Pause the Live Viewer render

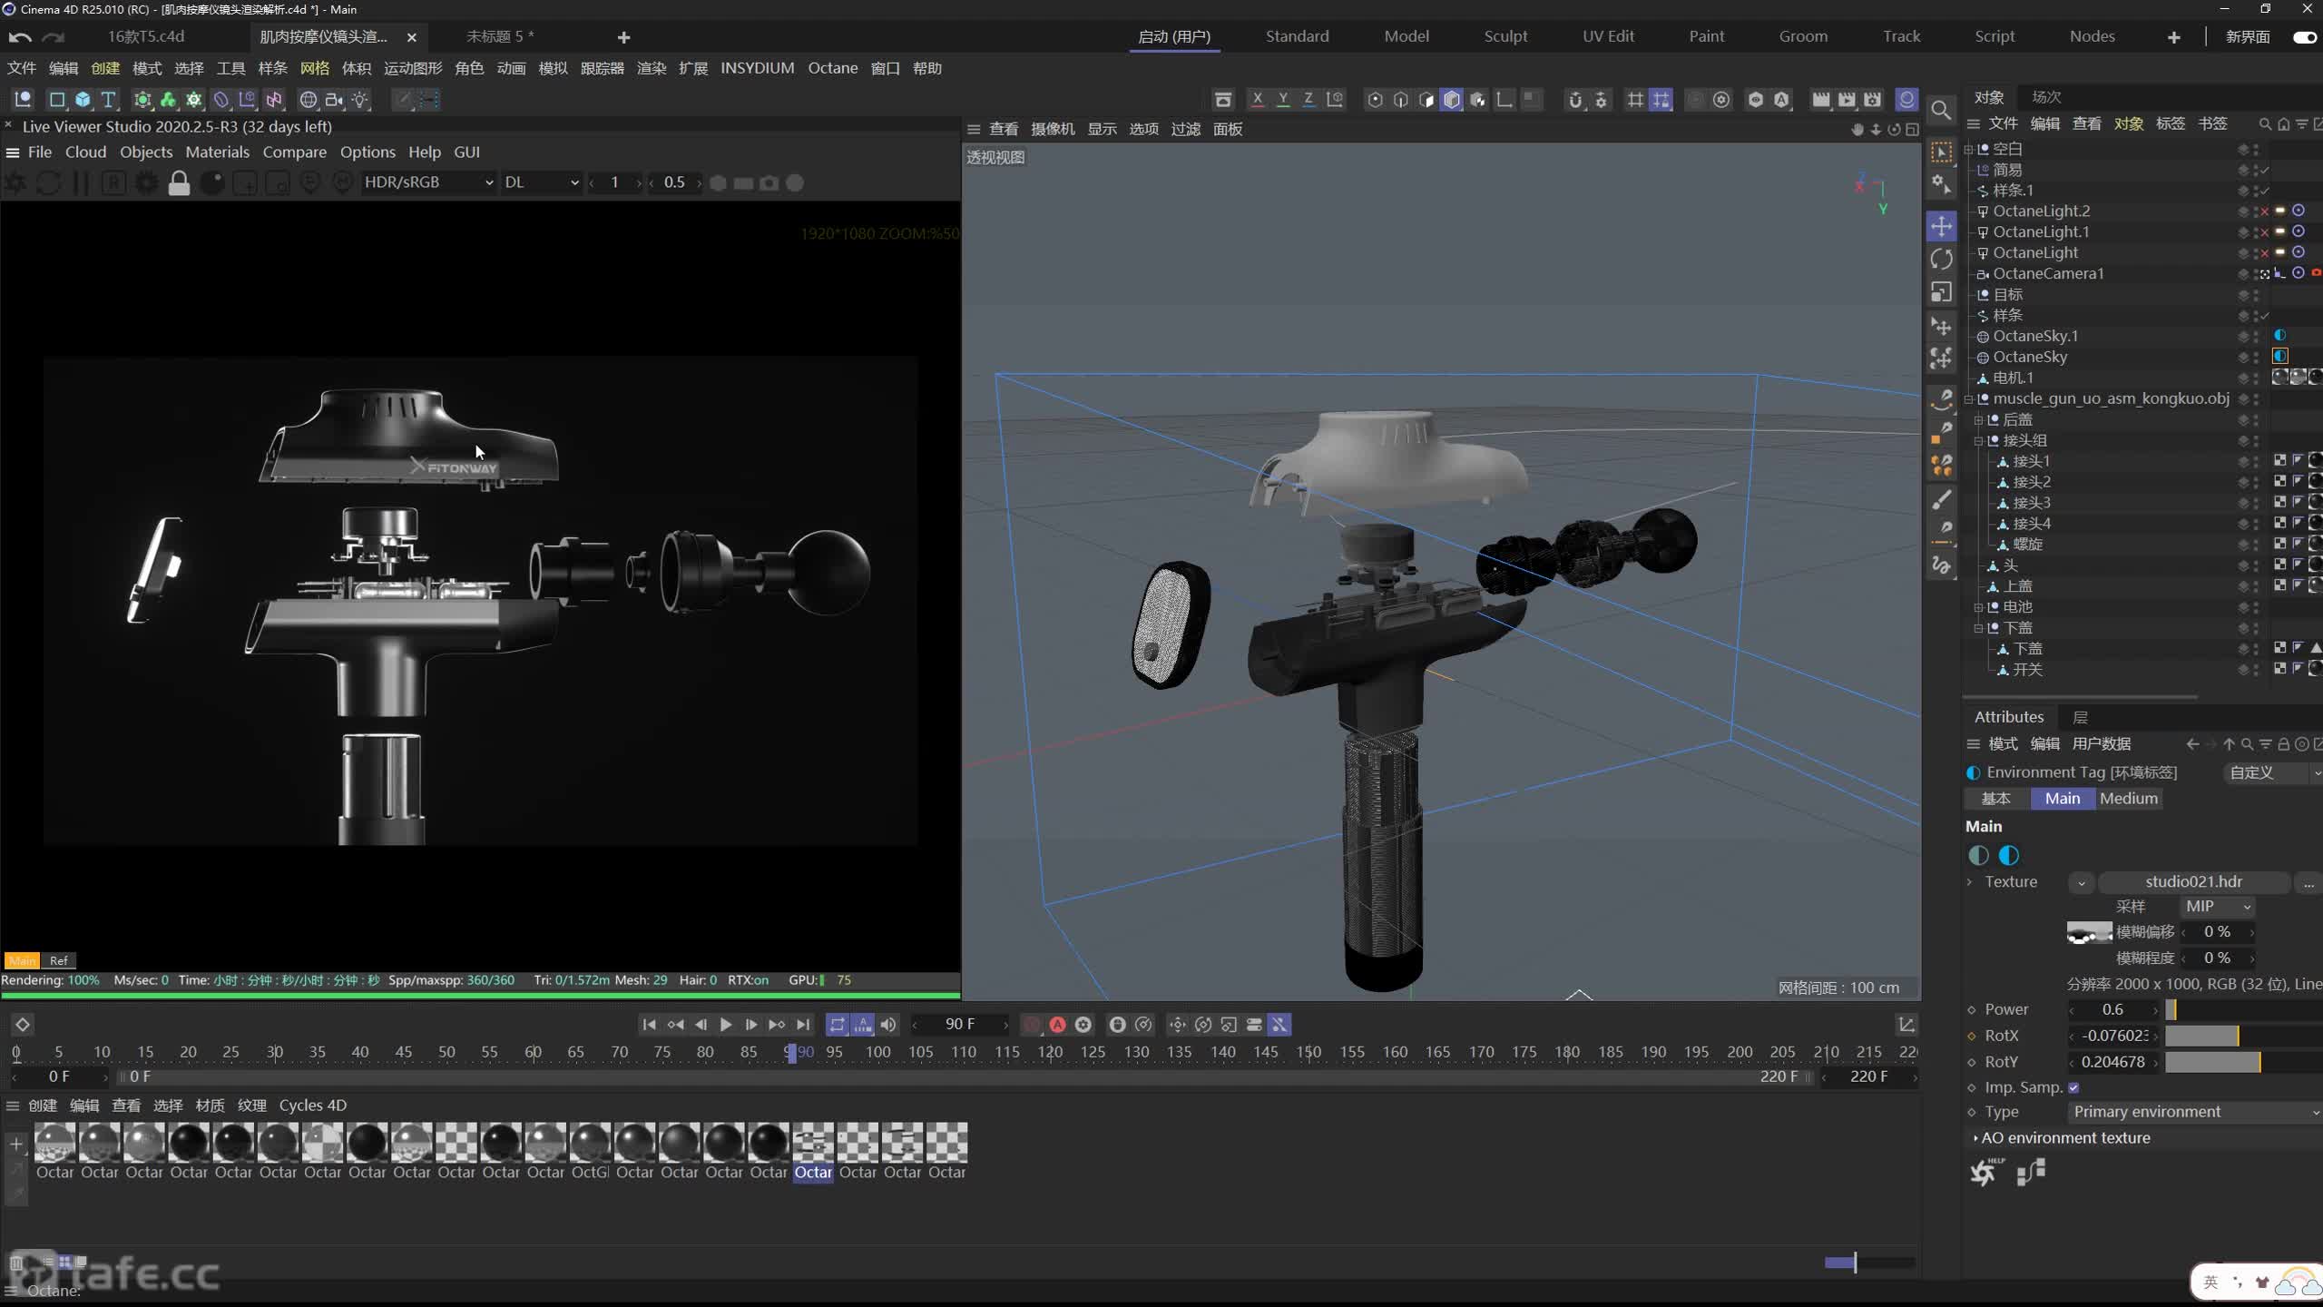(x=81, y=182)
